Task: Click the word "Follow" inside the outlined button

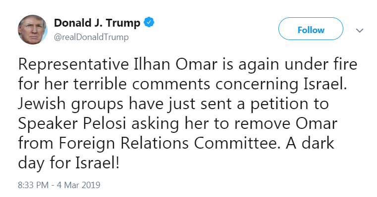Action: (311, 30)
